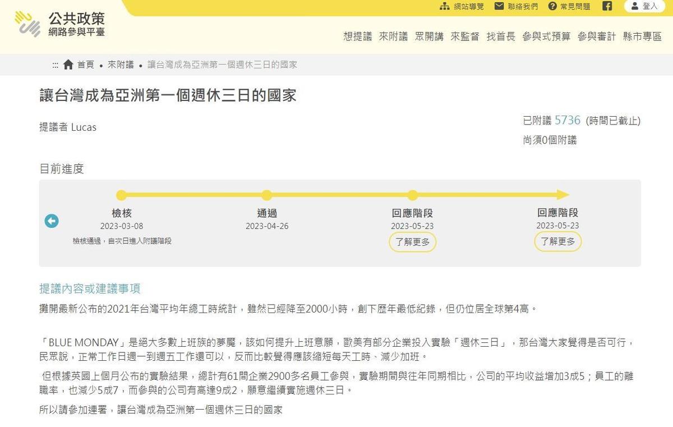Open 常見問題 question mark icon
Viewport: 673px width, 427px height.
552,6
